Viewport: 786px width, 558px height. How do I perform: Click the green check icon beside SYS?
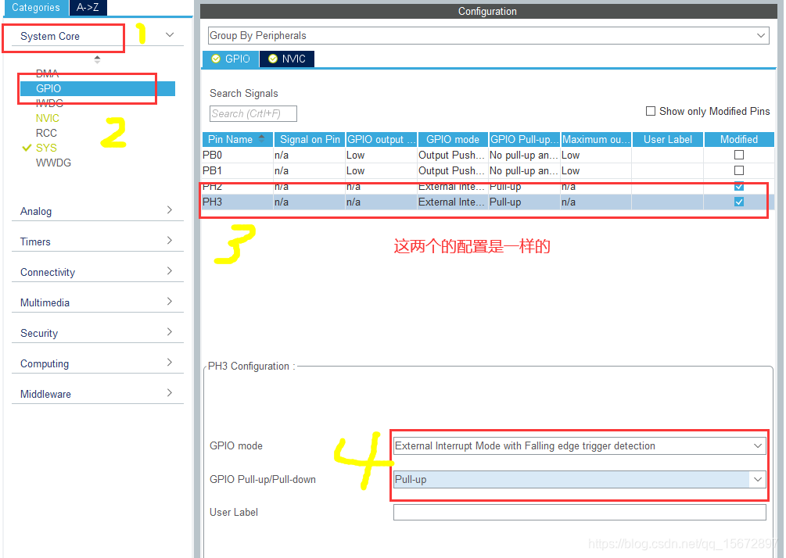(27, 148)
